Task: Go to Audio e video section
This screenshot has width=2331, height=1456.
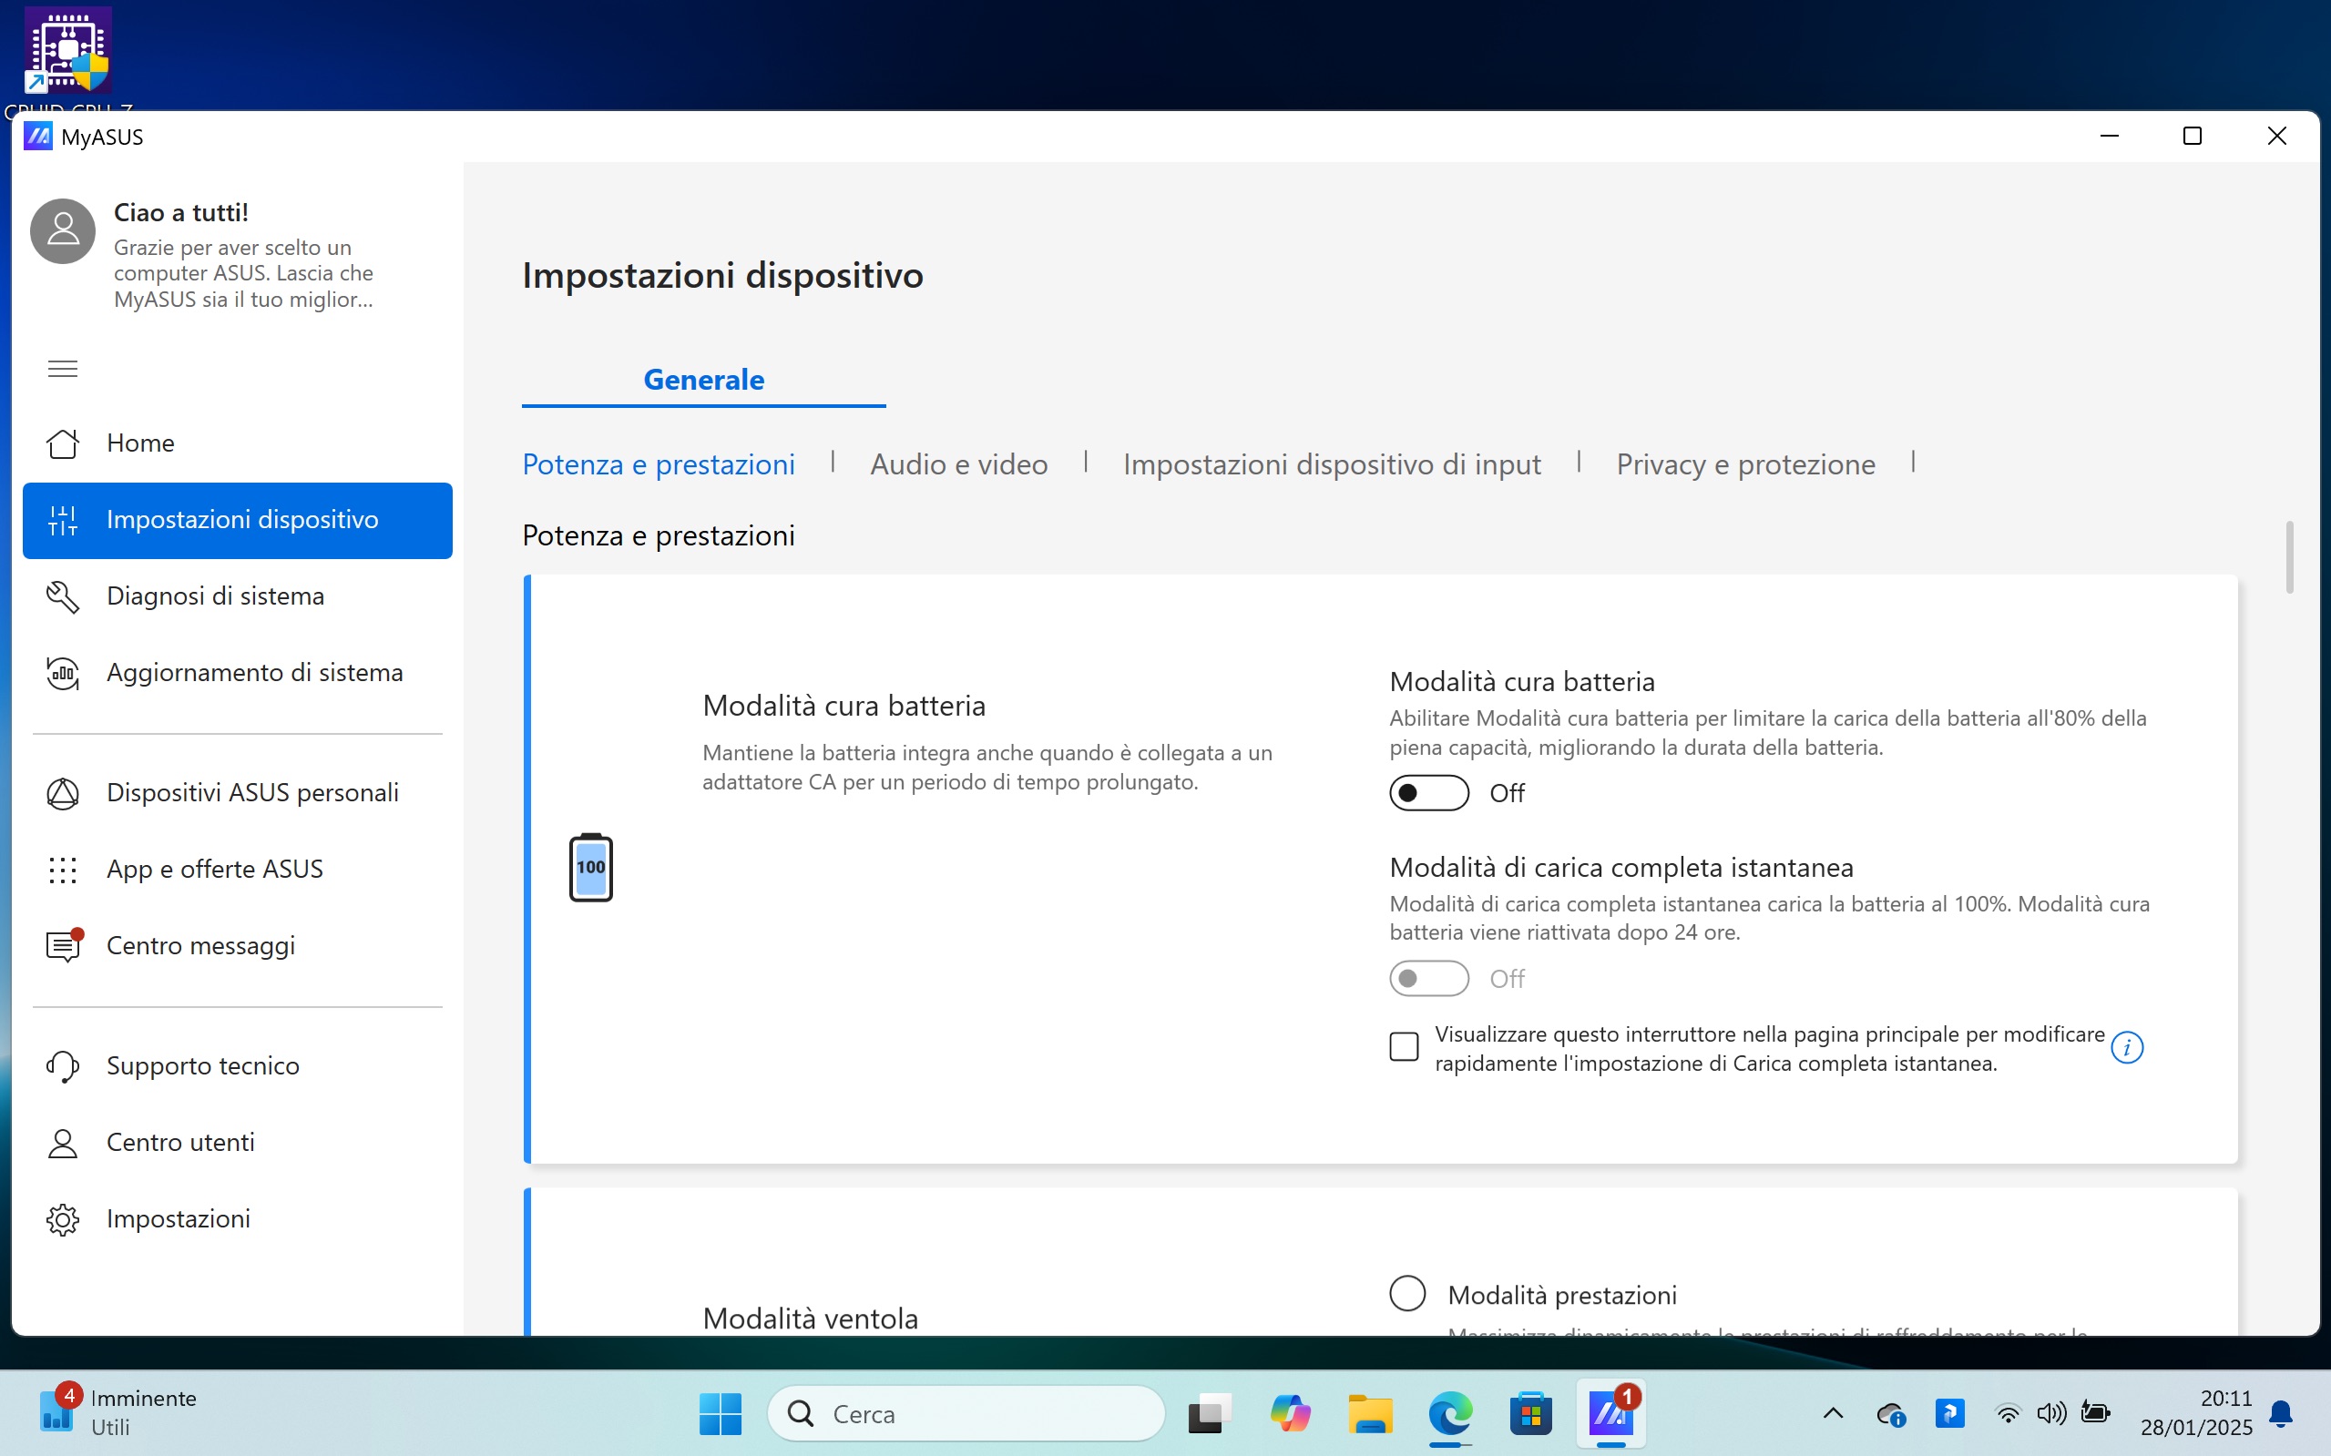Action: [958, 465]
